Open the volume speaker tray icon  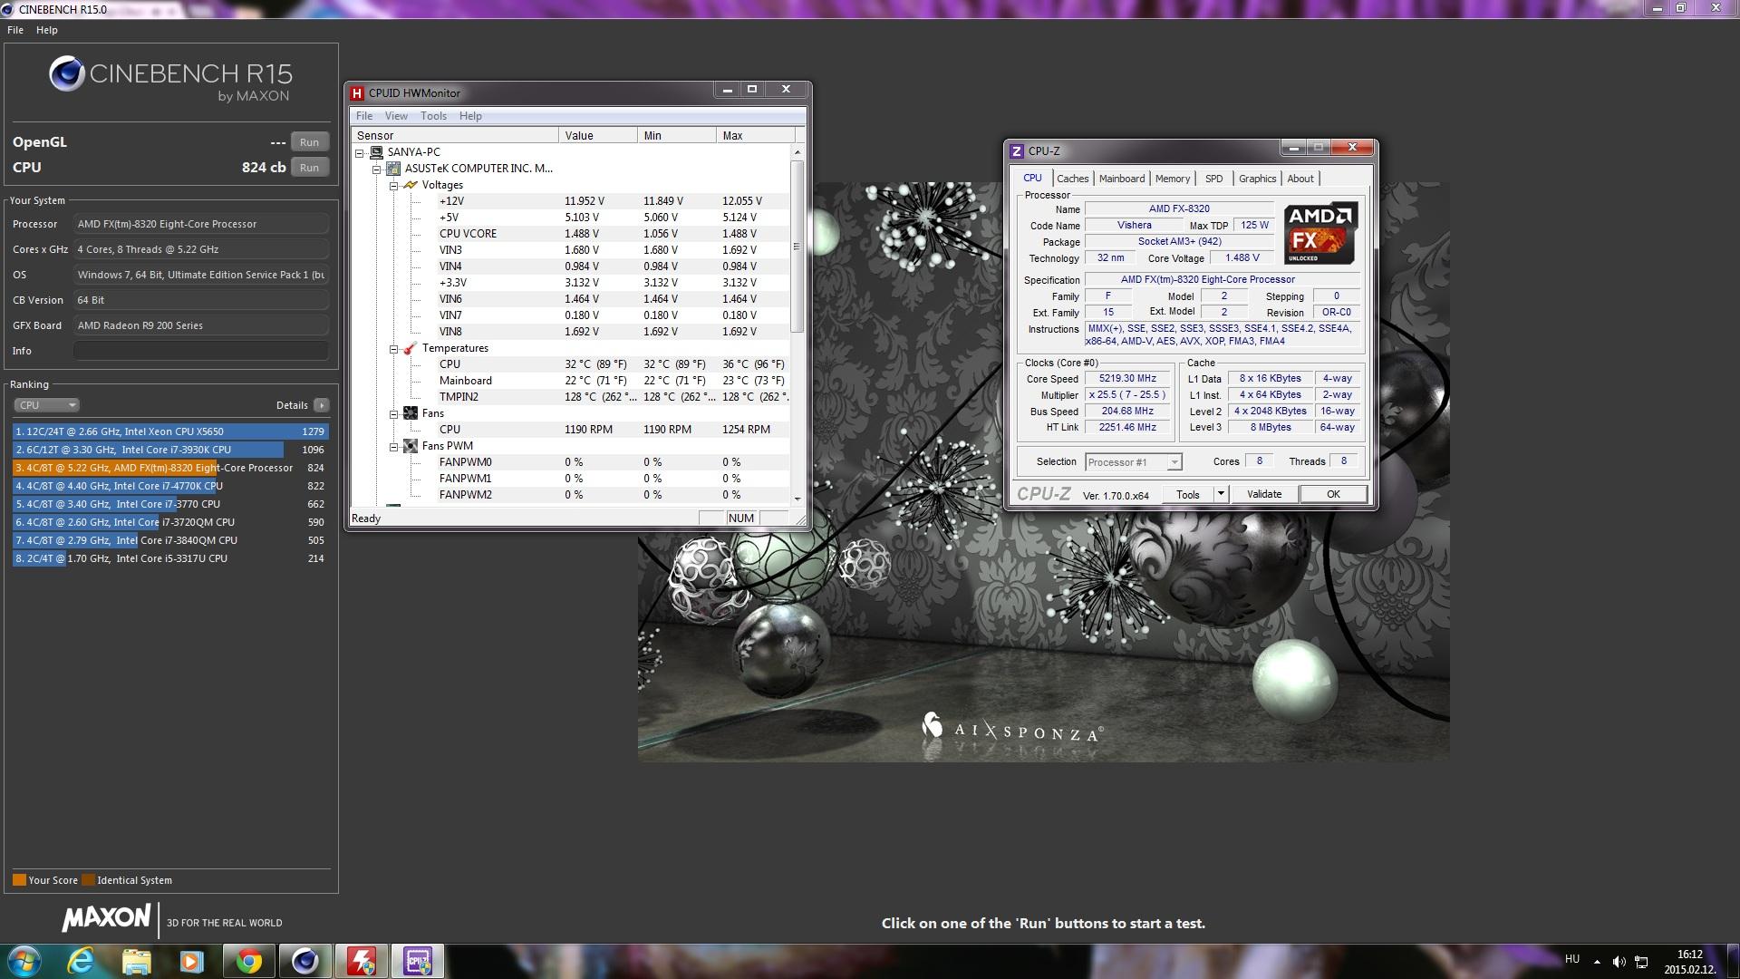tap(1619, 961)
